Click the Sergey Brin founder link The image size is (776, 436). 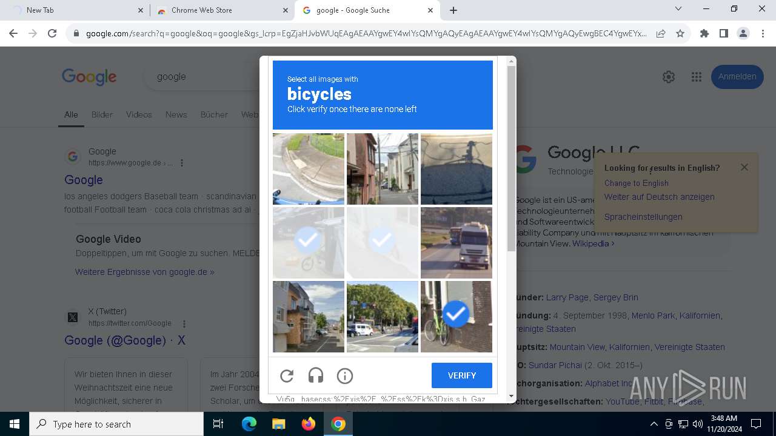(x=616, y=297)
